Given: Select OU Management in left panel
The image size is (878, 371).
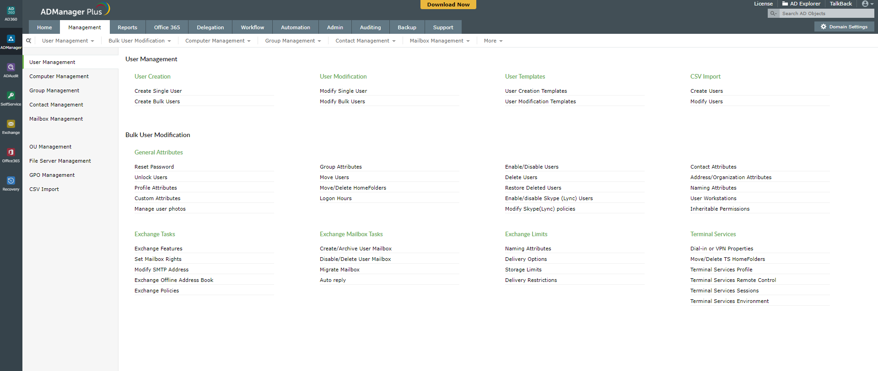Looking at the screenshot, I should [x=50, y=147].
